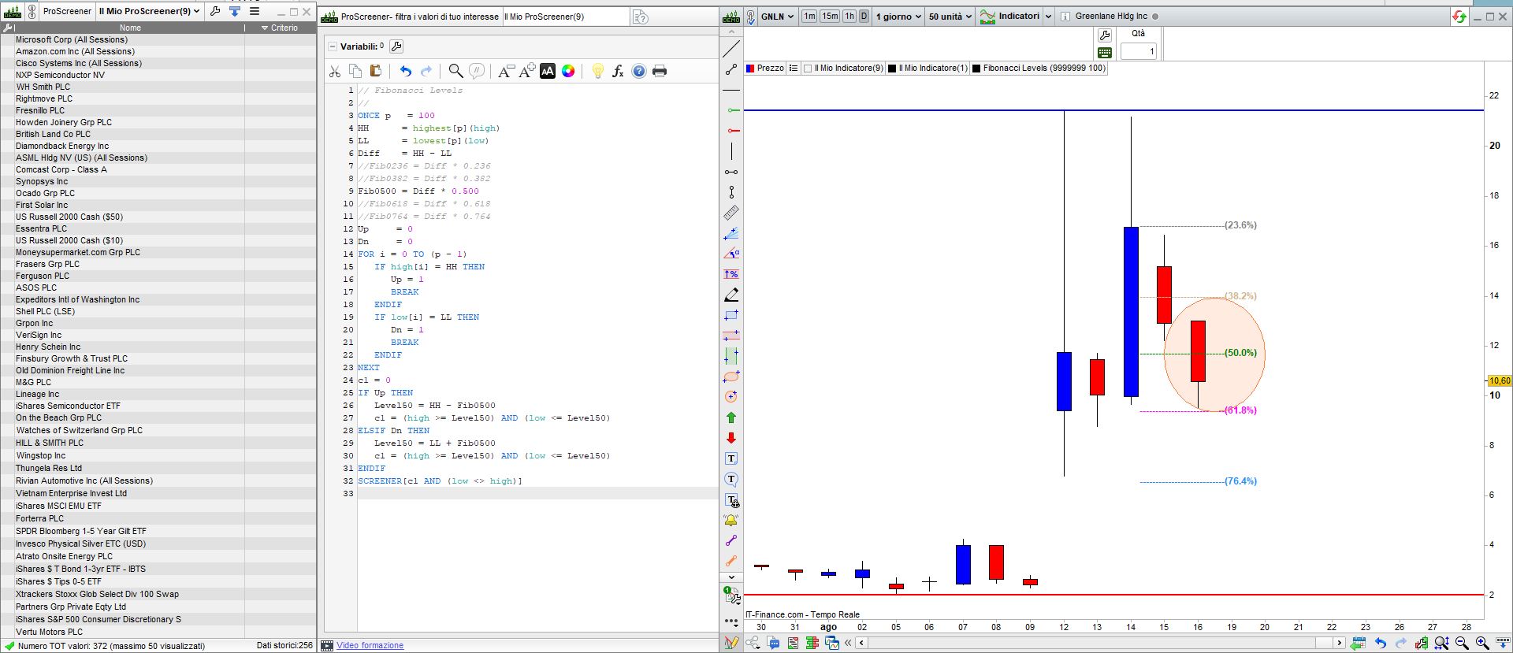Image resolution: width=1513 pixels, height=653 pixels.
Task: Click the lightbulb hint icon
Action: (597, 72)
